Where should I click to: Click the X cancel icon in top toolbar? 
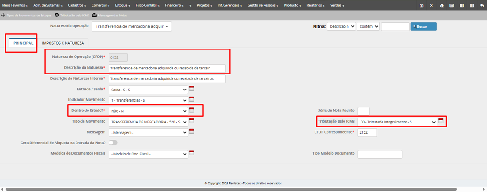(431, 5)
